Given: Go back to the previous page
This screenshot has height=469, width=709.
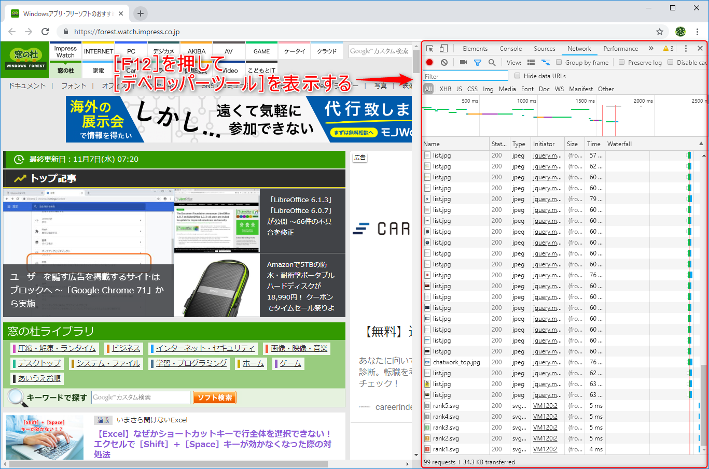Looking at the screenshot, I should point(12,32).
